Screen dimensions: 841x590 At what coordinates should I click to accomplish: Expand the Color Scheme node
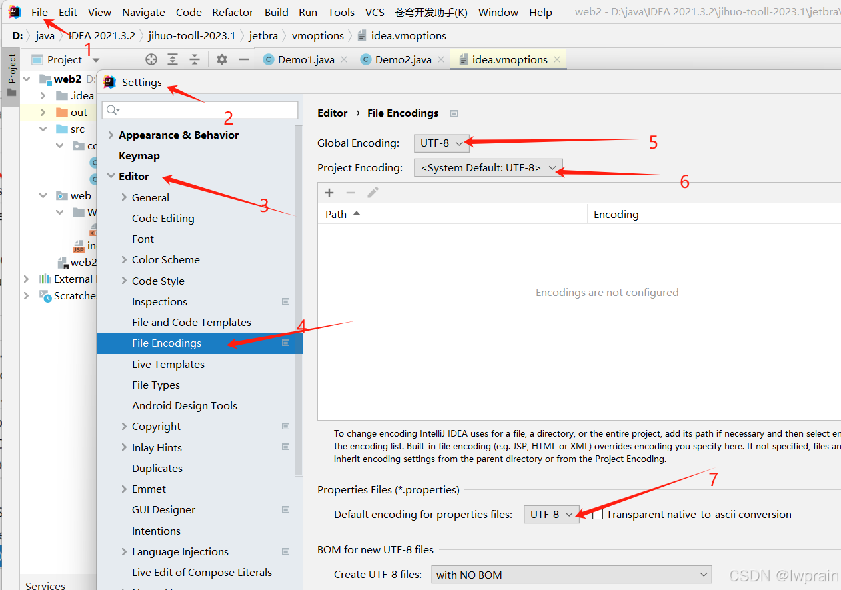click(x=124, y=260)
